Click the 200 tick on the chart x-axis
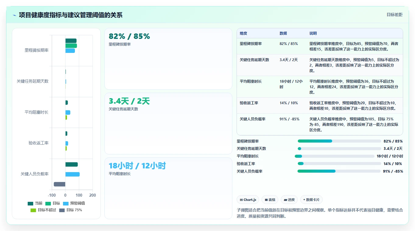 [x=93, y=195]
